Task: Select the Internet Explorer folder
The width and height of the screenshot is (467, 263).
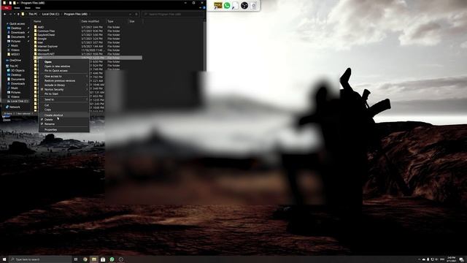Action: pos(47,47)
